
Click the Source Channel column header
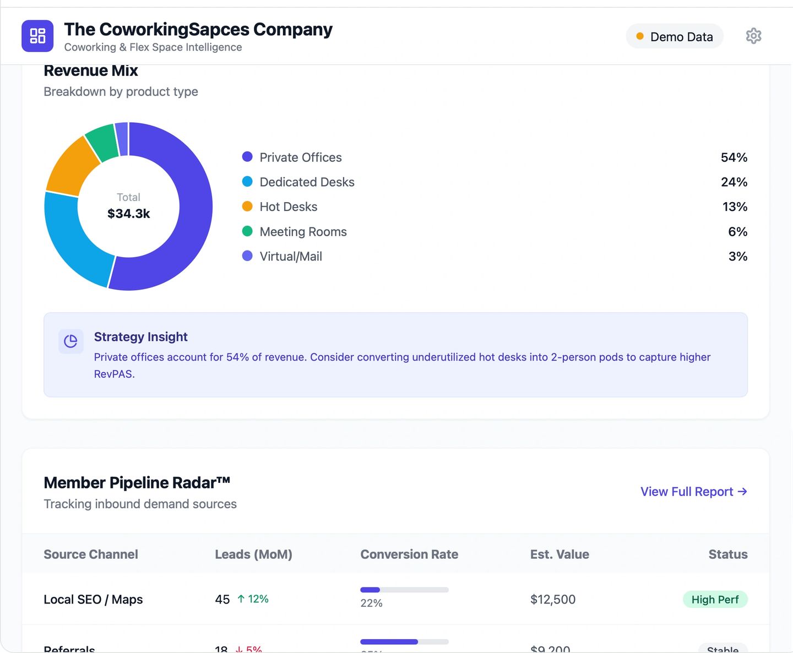pyautogui.click(x=91, y=554)
